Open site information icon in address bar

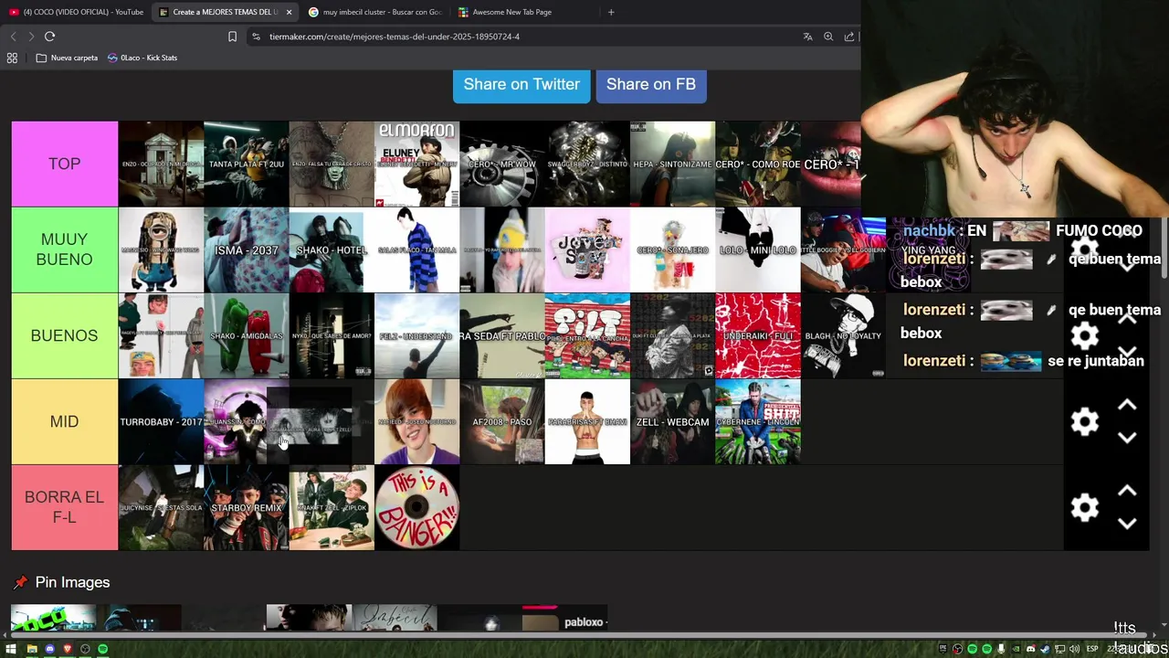256,37
